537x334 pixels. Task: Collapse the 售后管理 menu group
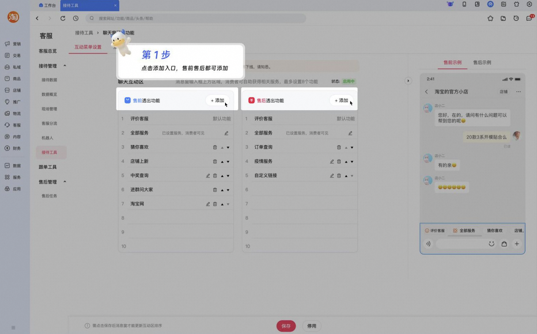tap(65, 182)
